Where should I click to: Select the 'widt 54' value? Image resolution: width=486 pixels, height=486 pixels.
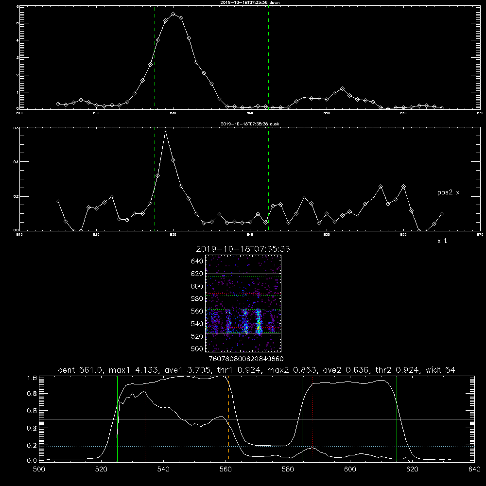coord(440,370)
